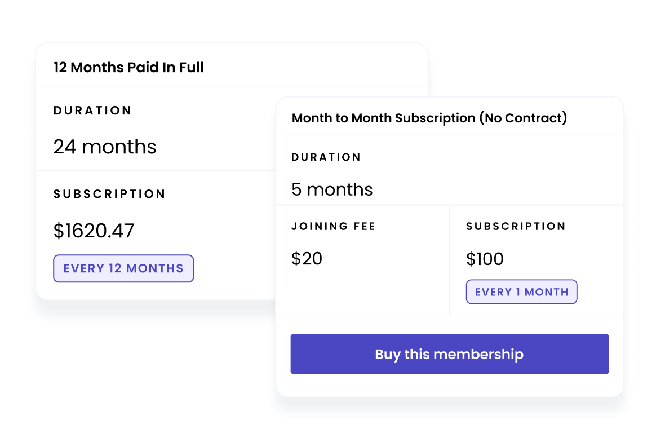The height and width of the screenshot is (442, 665).
Task: Click the 5 months duration value
Action: click(332, 189)
